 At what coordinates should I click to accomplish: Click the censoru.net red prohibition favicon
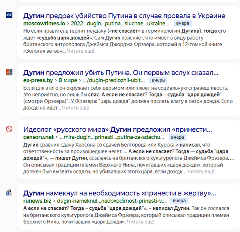coord(9,129)
